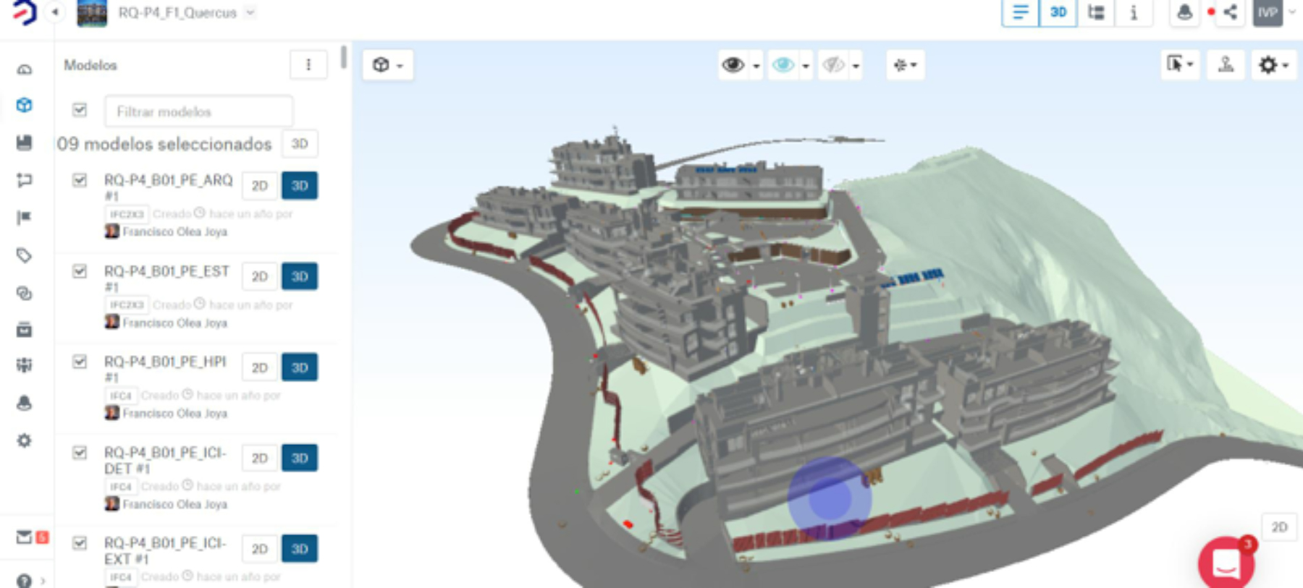Image resolution: width=1303 pixels, height=588 pixels.
Task: Open RQ-P4_B01_PE_HPI in 2D
Action: pos(260,367)
